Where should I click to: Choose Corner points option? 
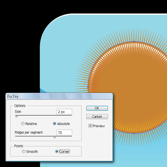pos(57,151)
